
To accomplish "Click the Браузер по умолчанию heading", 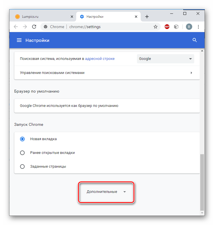I will point(37,91).
